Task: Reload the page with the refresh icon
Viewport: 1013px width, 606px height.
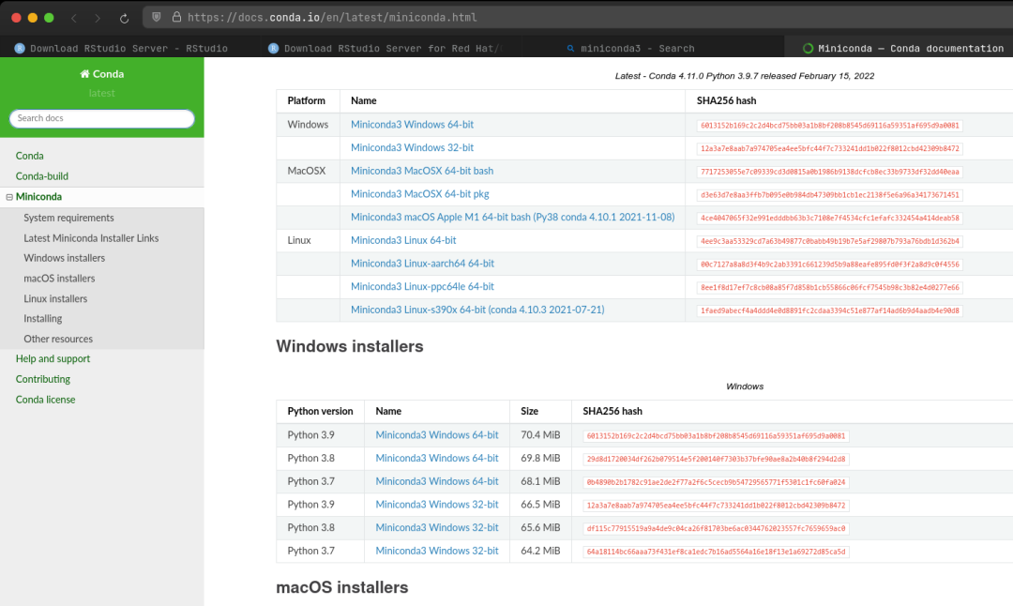Action: pos(124,18)
